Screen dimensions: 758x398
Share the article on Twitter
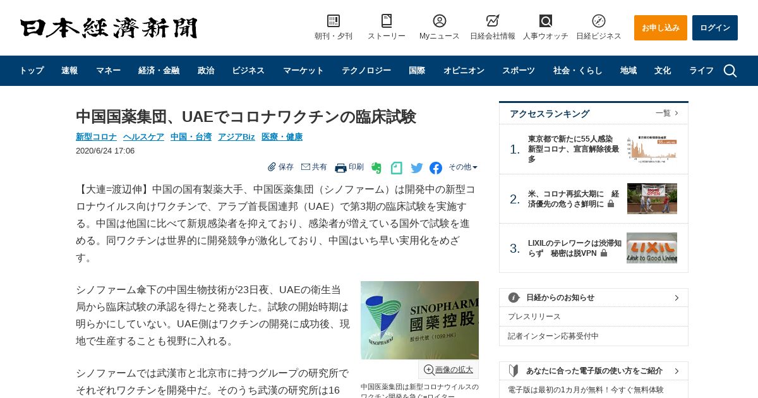(417, 168)
